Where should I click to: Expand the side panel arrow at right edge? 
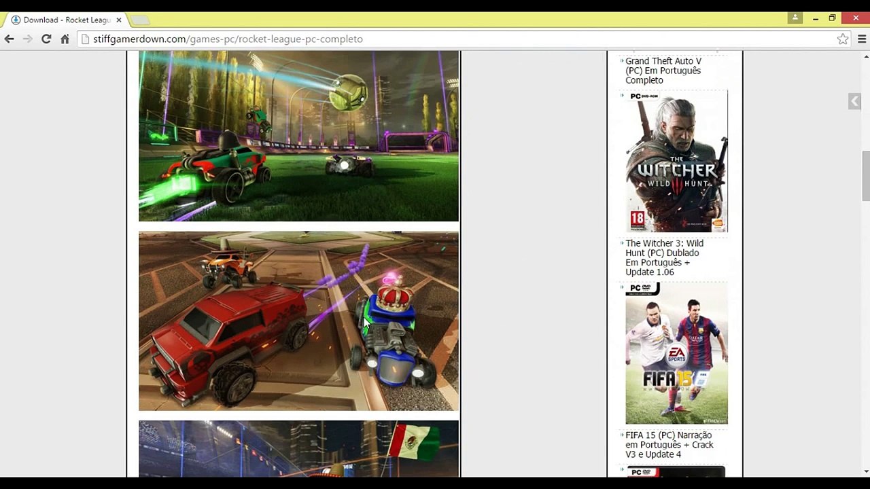coord(855,101)
